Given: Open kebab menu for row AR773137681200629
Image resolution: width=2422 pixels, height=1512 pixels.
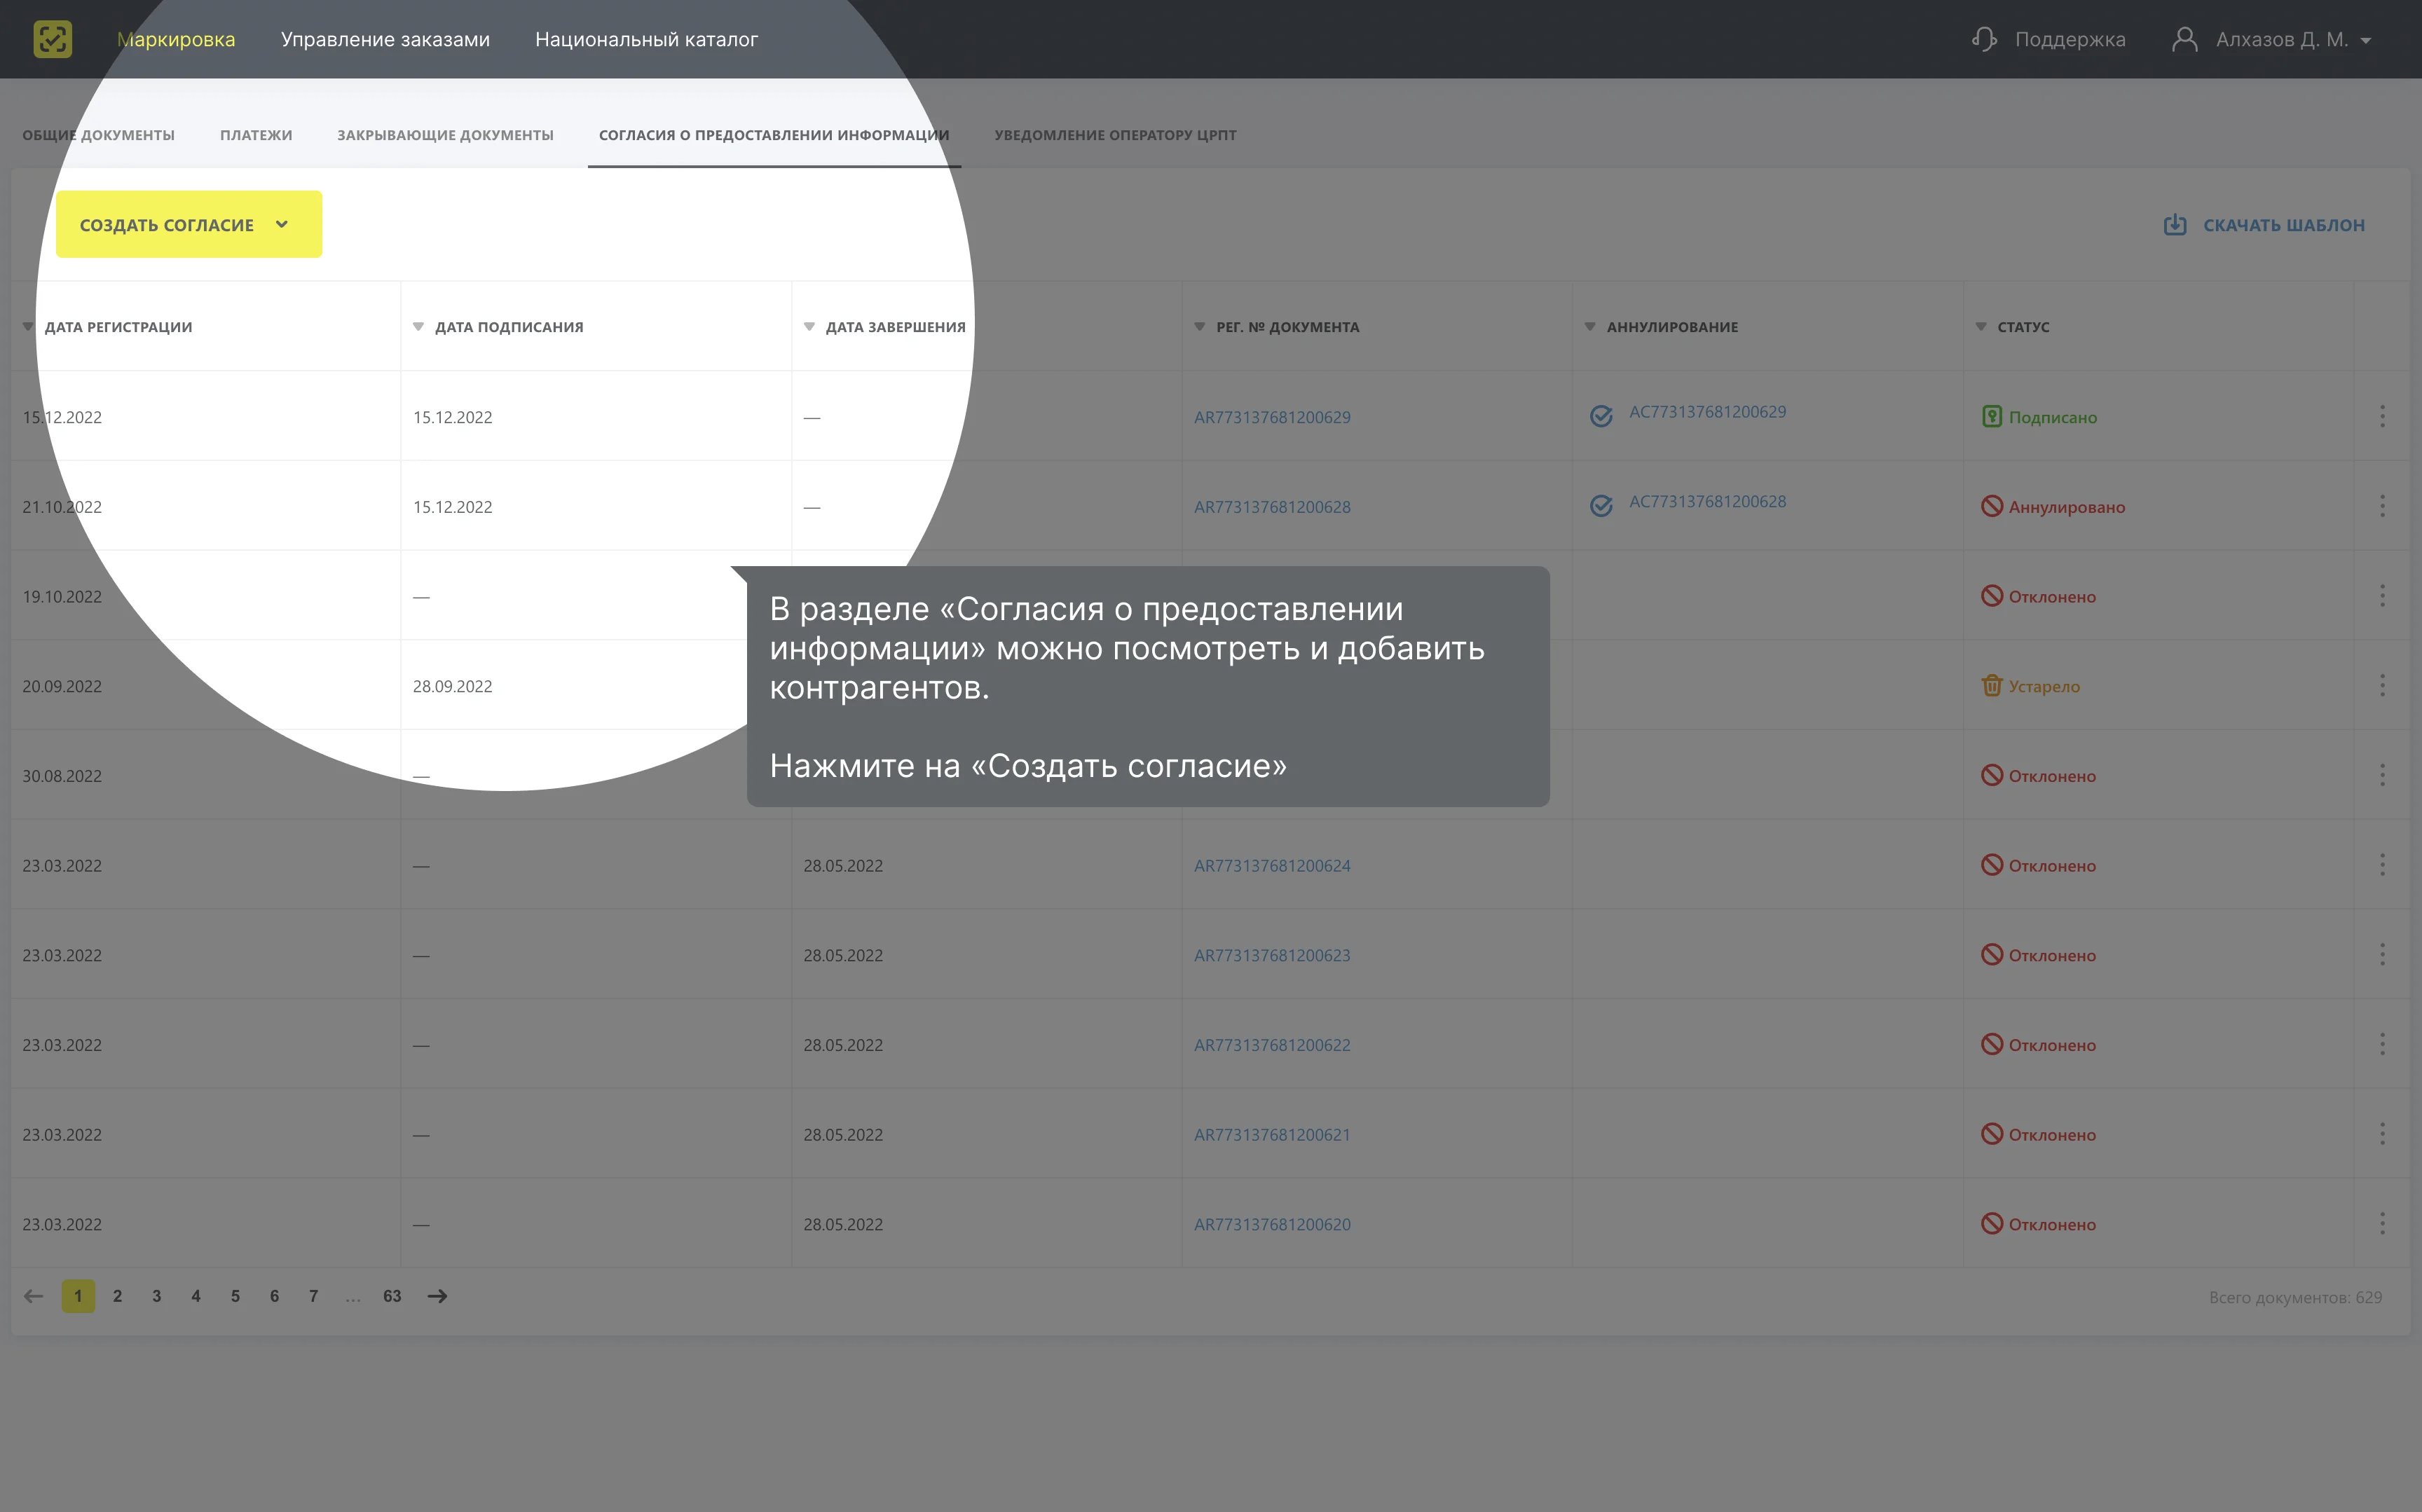Looking at the screenshot, I should click(2382, 416).
